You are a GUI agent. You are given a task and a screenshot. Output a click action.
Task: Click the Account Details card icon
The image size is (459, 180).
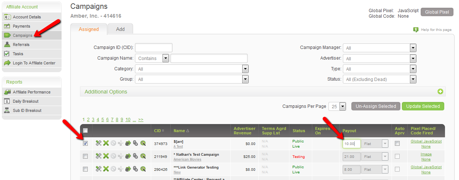[x=7, y=17]
